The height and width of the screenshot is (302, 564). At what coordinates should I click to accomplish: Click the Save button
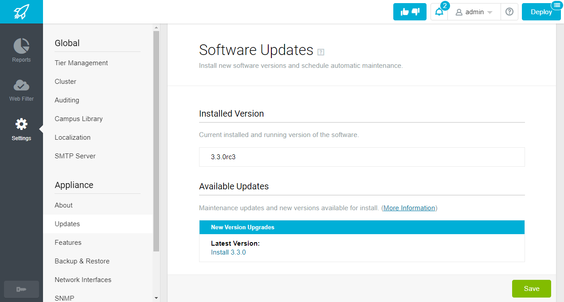(531, 289)
